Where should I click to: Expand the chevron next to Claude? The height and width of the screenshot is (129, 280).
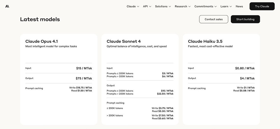(x=138, y=7)
